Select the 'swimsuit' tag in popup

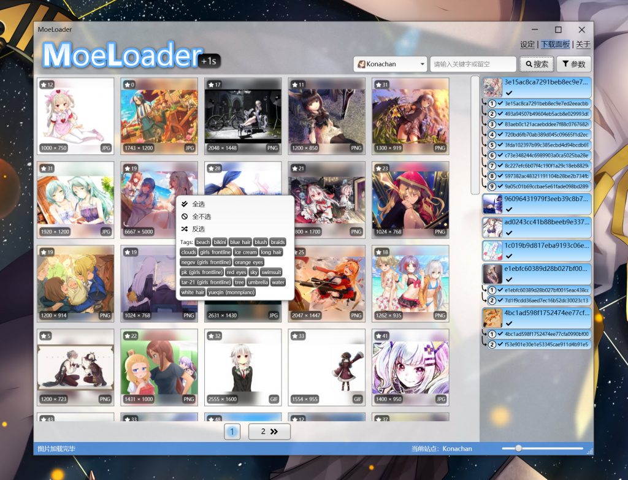(x=271, y=272)
